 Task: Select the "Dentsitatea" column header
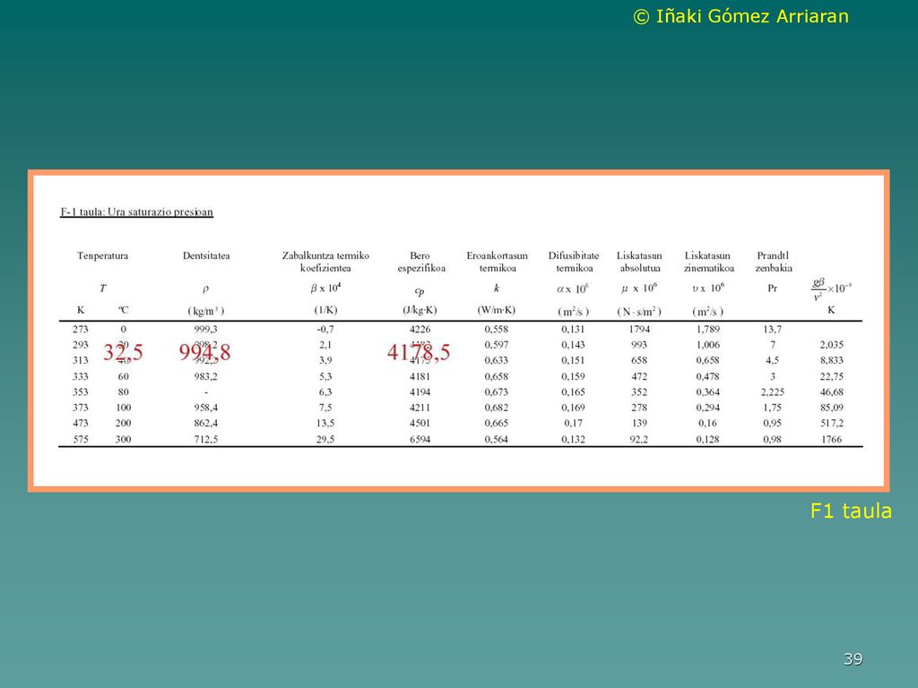[206, 255]
